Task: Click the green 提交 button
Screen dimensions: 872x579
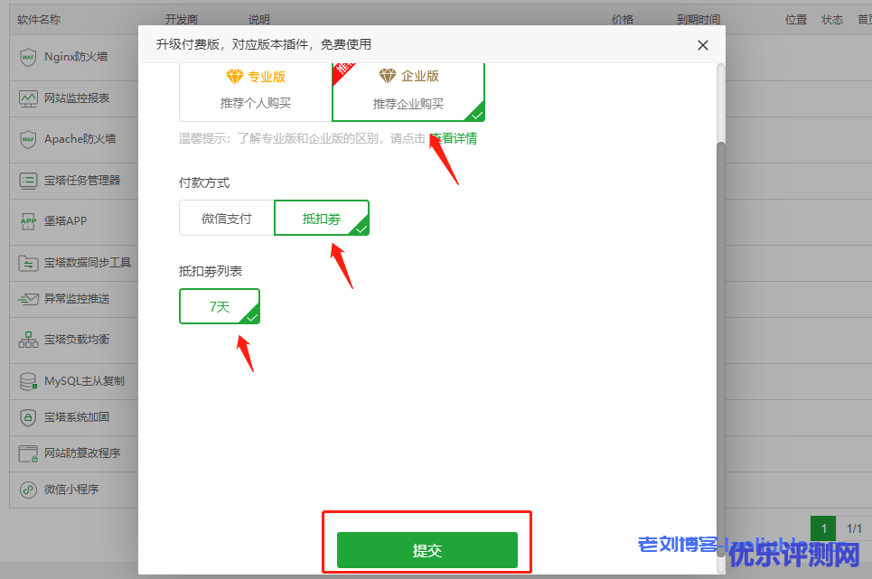Action: 427,550
